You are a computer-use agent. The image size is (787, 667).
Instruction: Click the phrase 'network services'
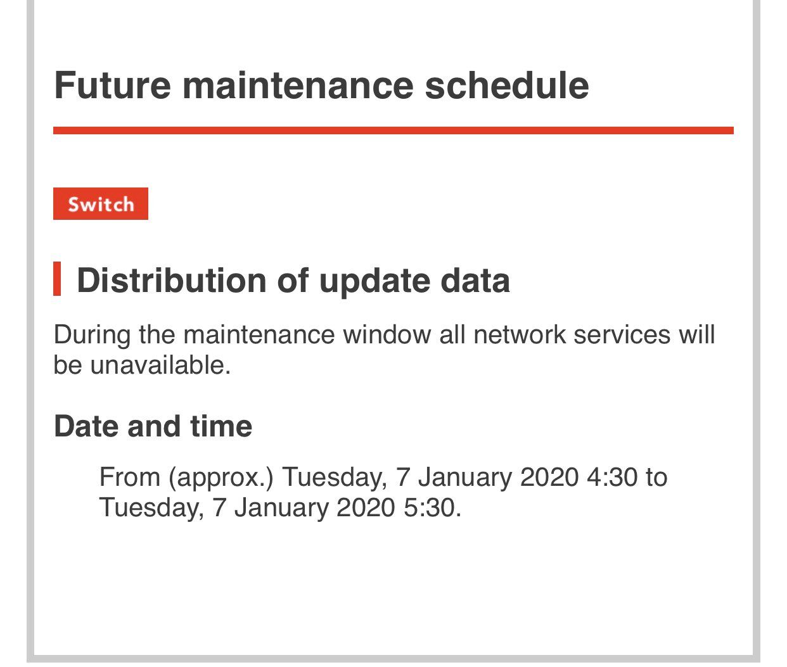click(571, 334)
